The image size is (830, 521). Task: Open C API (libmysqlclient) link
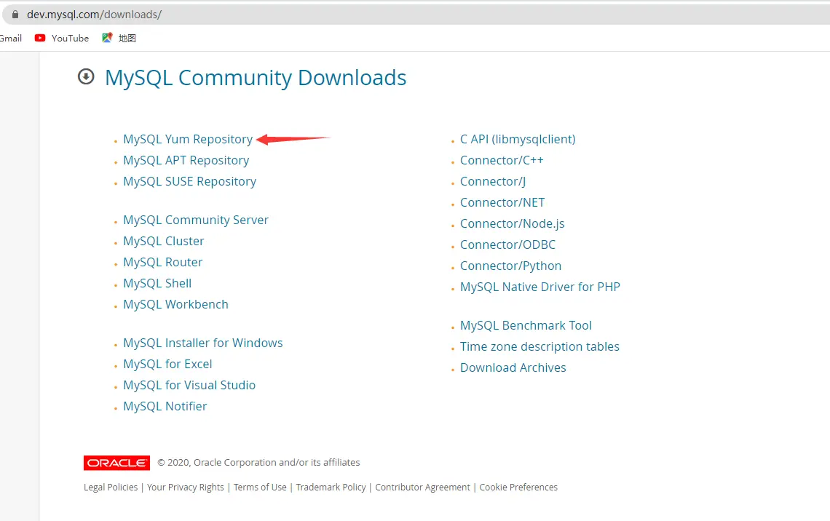click(x=518, y=139)
